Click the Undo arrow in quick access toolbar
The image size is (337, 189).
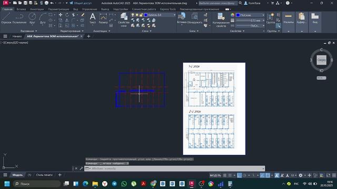[52, 3]
